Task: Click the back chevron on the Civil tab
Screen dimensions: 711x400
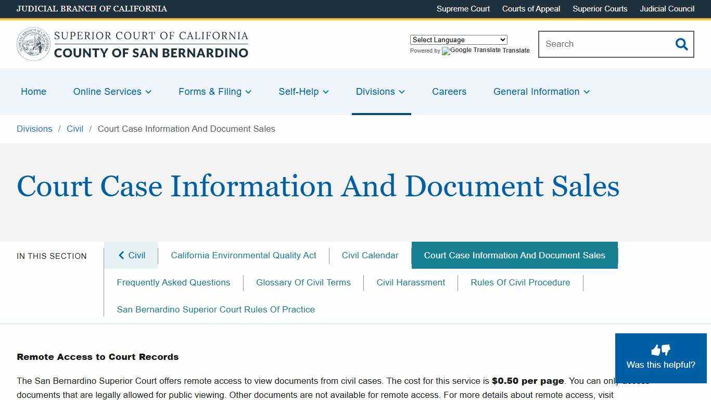Action: coord(121,255)
